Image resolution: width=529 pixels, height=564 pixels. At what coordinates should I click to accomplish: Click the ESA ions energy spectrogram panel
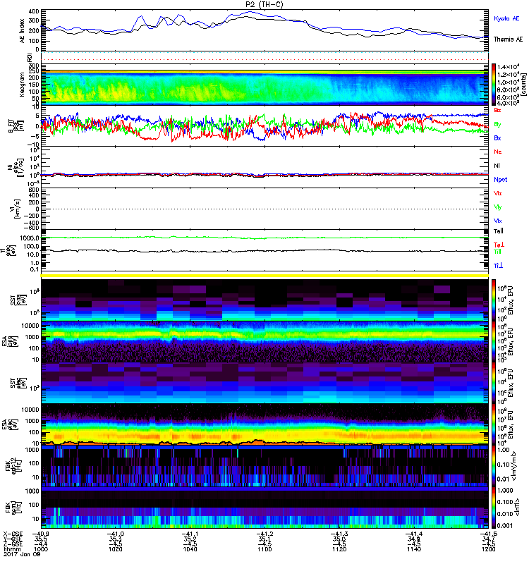point(264,342)
